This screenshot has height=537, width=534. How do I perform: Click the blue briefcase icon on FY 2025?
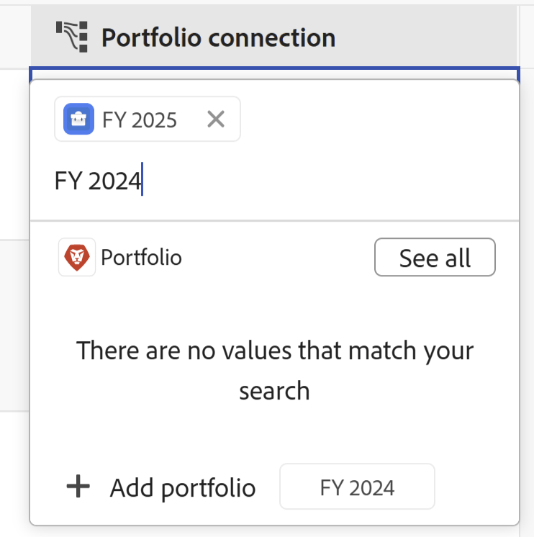[x=78, y=119]
